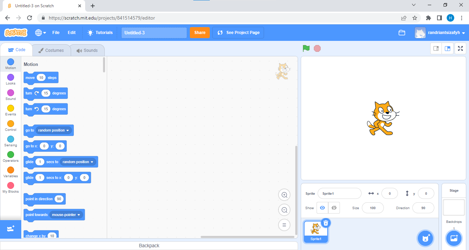
Task: Select the Sound block category
Action: tap(11, 95)
